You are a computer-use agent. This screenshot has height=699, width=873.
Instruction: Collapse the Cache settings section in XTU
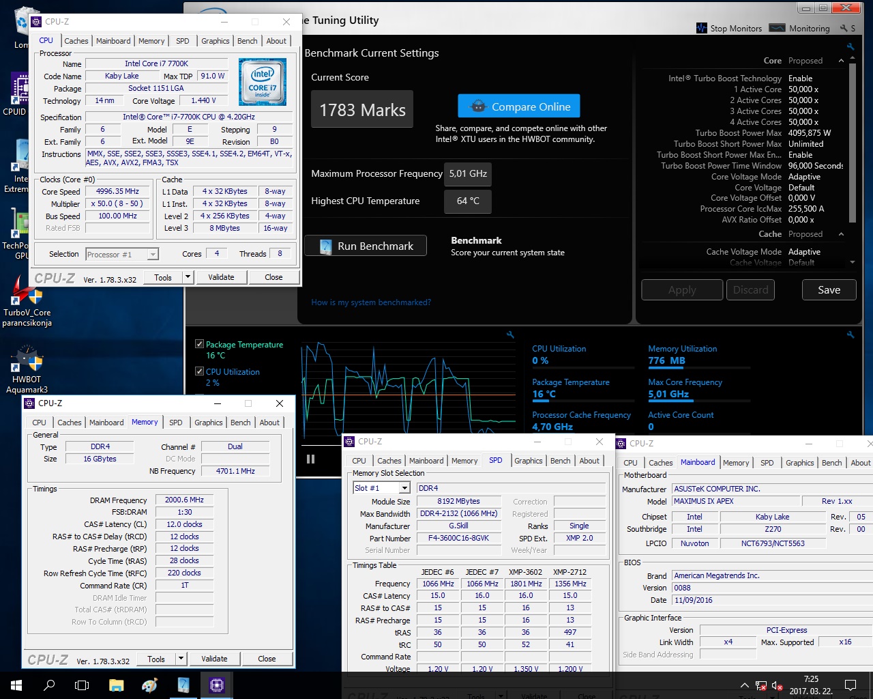click(x=841, y=234)
